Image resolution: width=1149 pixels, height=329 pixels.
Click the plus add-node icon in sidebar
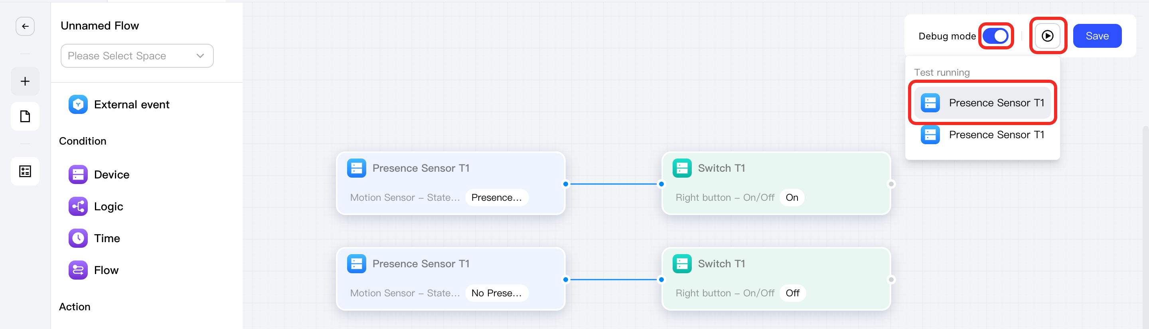25,81
